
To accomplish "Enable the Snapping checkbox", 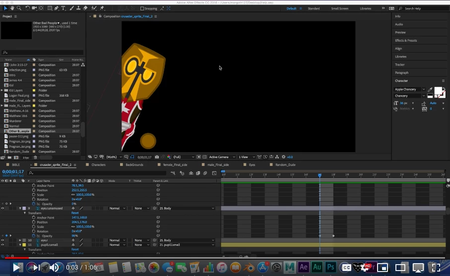I will 142,8.
